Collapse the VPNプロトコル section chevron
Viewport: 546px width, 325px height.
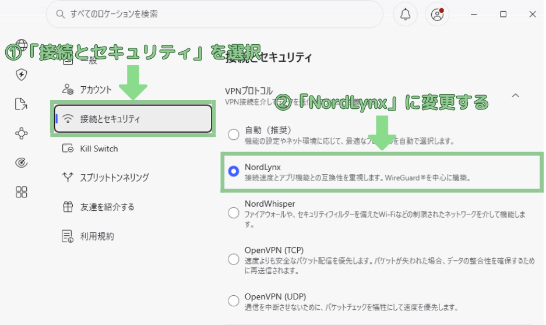tap(515, 96)
